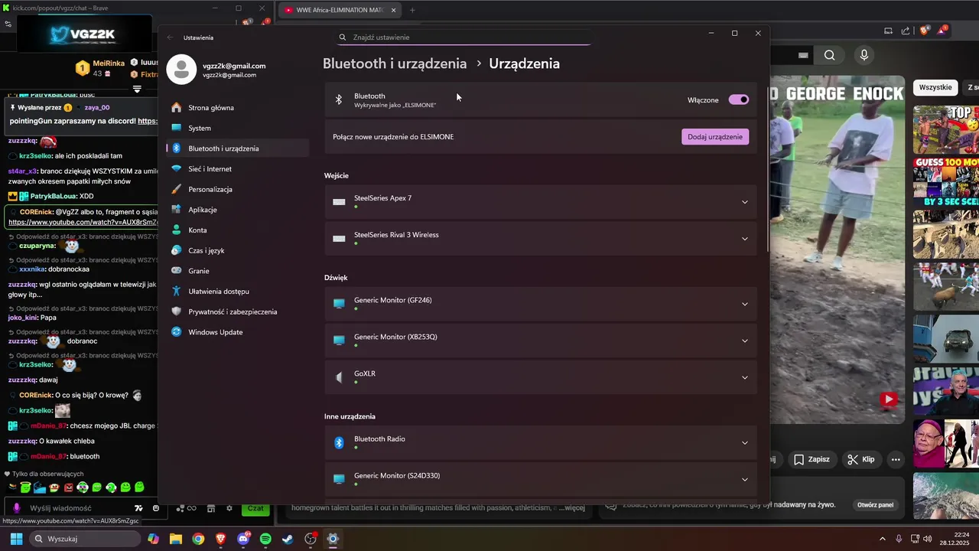
Task: Turn off the Bluetooth switch
Action: (739, 100)
